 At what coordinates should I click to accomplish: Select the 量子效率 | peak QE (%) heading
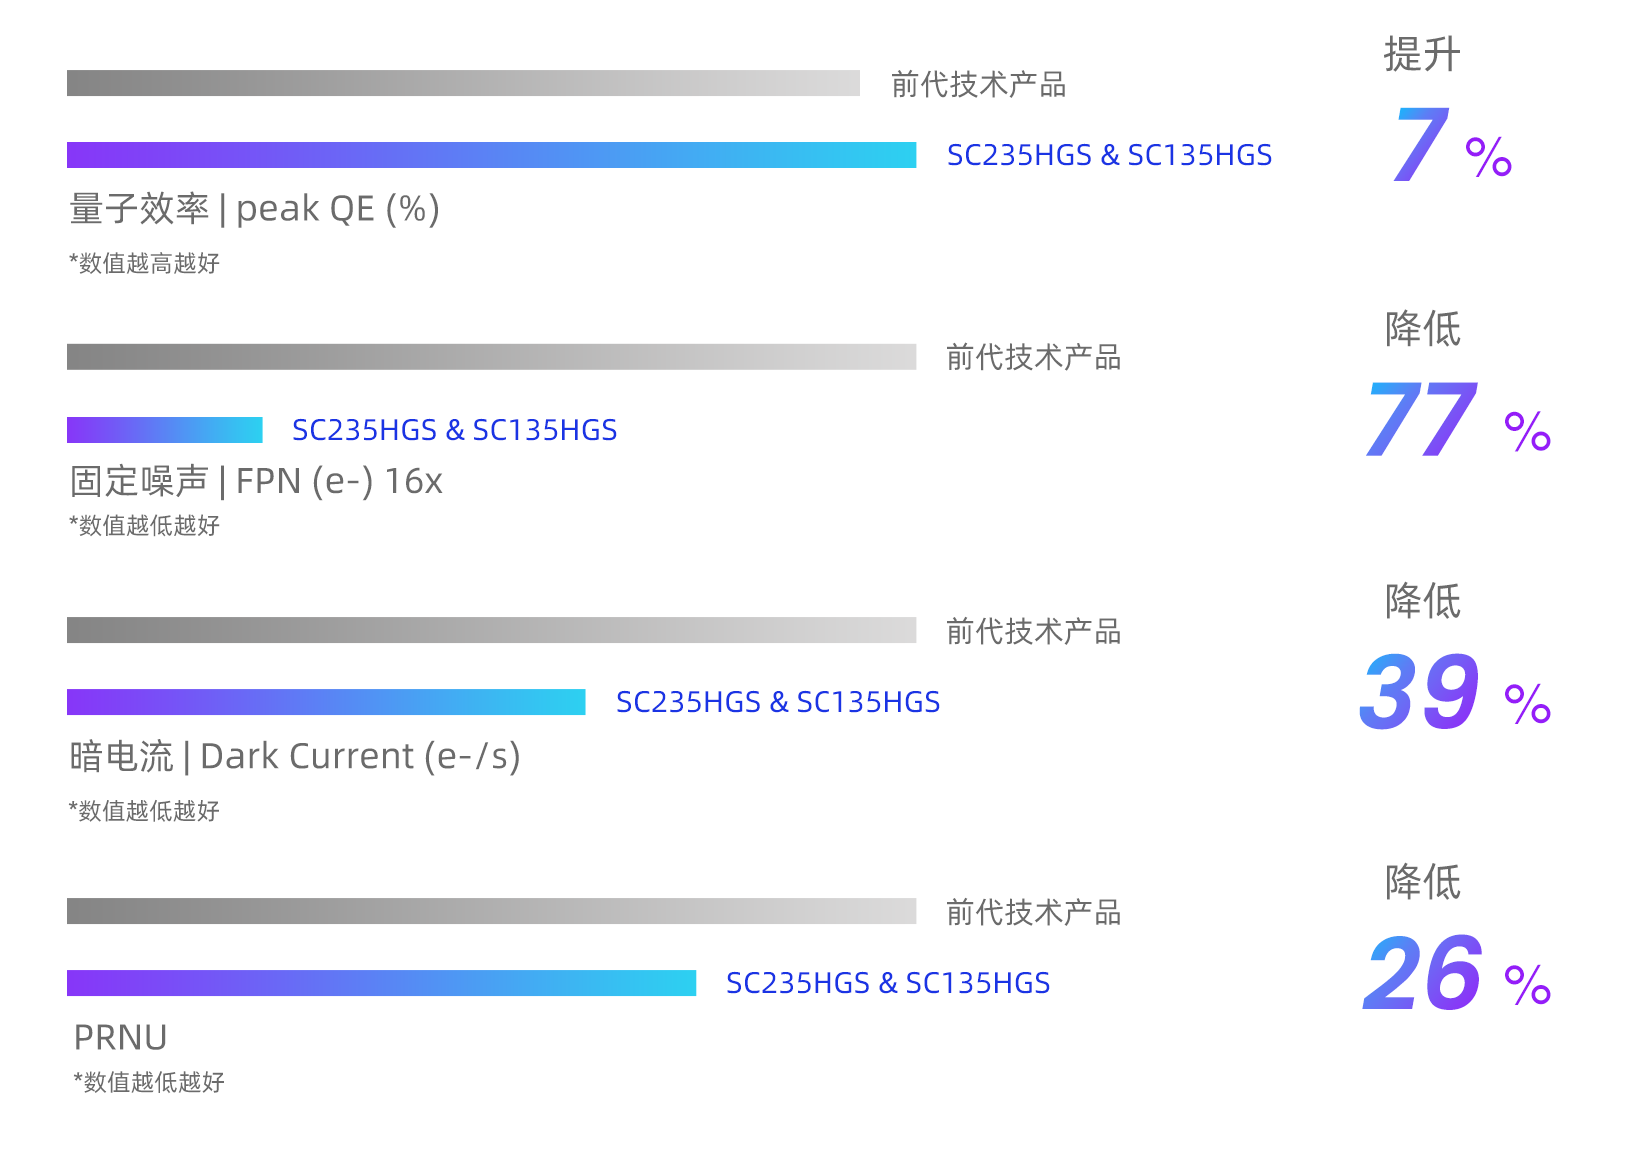(x=255, y=209)
